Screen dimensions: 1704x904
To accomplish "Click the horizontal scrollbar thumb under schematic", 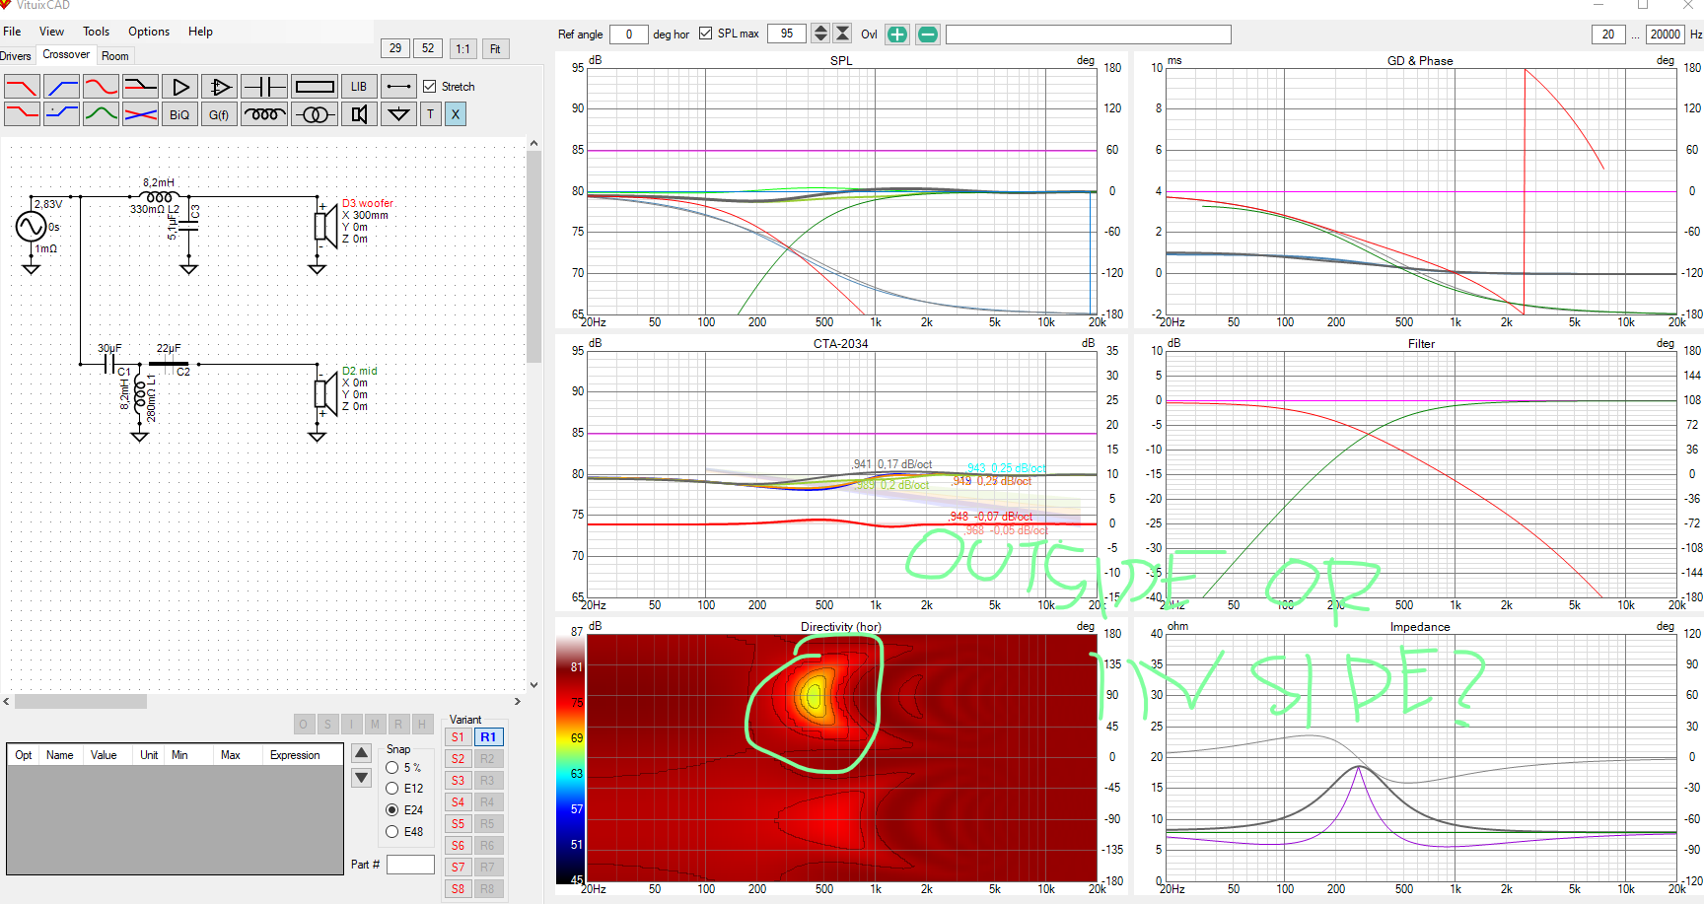I will pyautogui.click(x=81, y=702).
